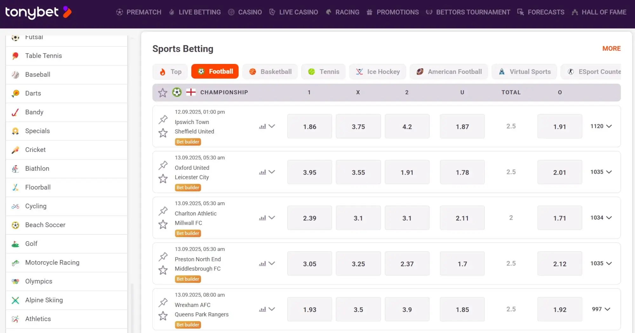This screenshot has height=333, width=635.
Task: Click the Cycling bicycle icon in sidebar
Action: pyautogui.click(x=15, y=206)
